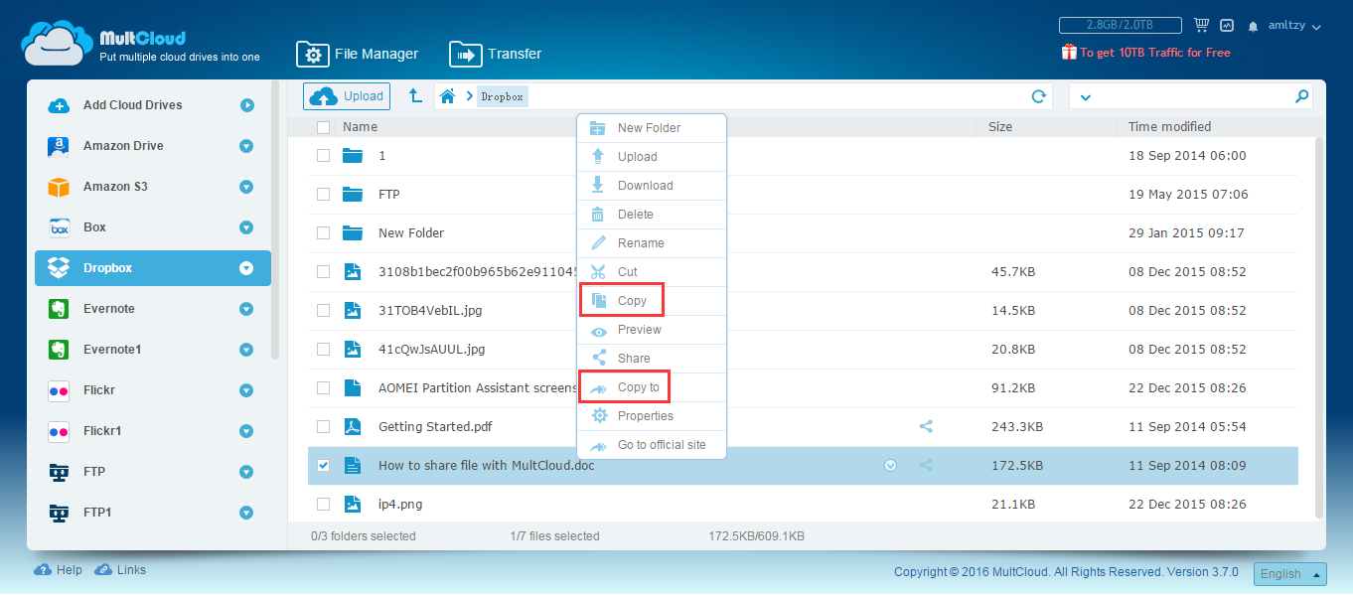Click the Flickr dots icon
Image resolution: width=1353 pixels, height=595 pixels.
60,391
